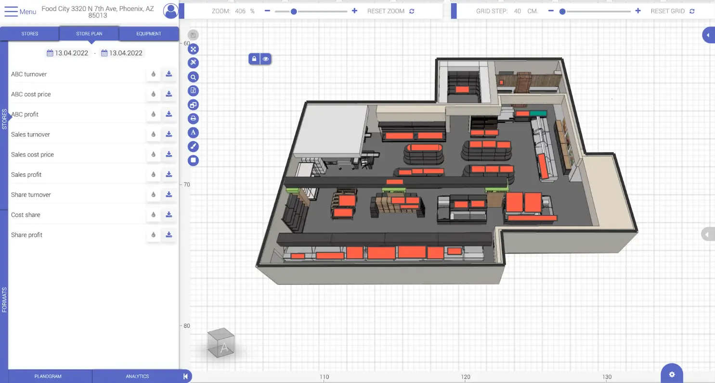This screenshot has width=715, height=383.
Task: Toggle the lock control above the store plan
Action: click(x=254, y=58)
